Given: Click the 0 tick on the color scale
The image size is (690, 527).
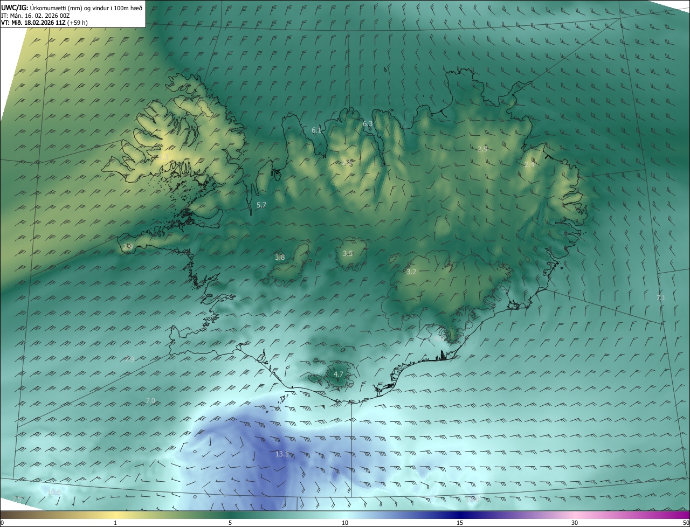Looking at the screenshot, I should [x=2, y=523].
